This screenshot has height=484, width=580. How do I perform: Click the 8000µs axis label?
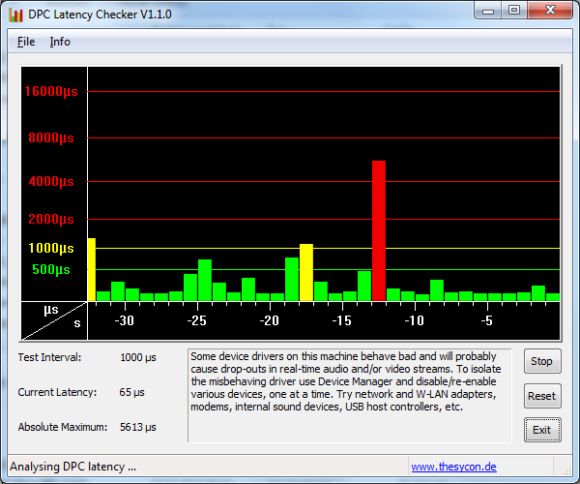[51, 138]
